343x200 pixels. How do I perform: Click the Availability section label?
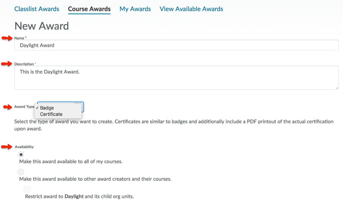pyautogui.click(x=24, y=147)
